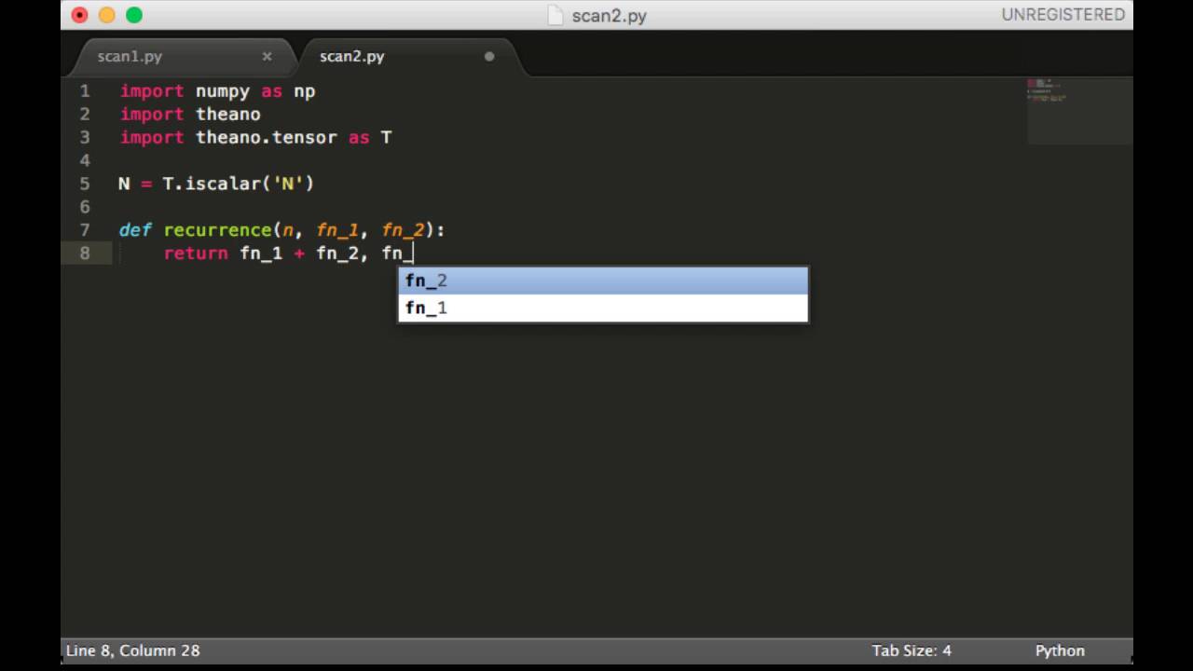
Task: Click the red close window button
Action: coord(80,15)
